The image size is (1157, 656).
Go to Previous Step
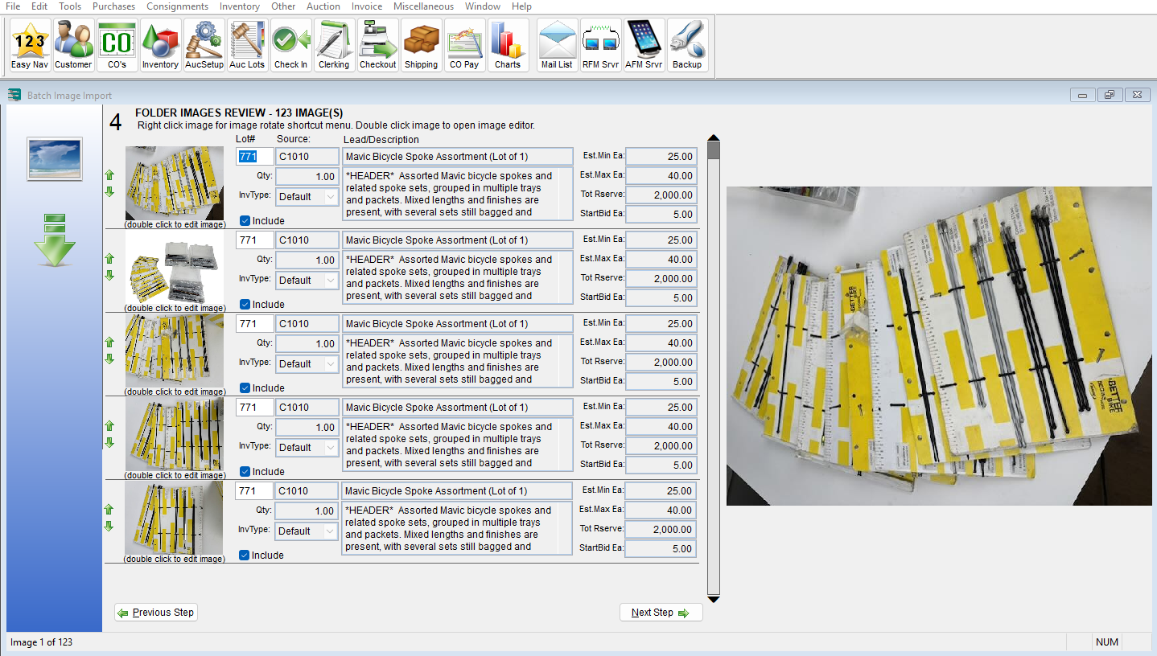point(156,613)
